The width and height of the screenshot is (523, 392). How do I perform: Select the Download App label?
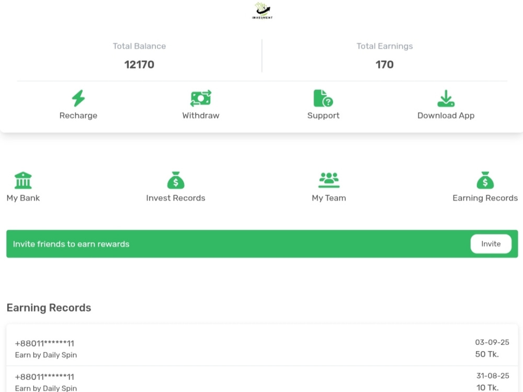(x=446, y=116)
